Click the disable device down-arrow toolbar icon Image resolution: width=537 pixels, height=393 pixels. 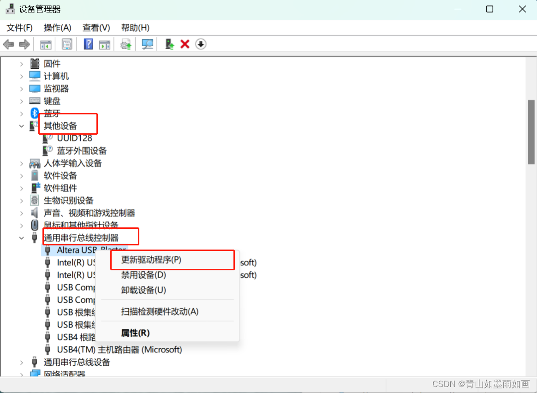[x=201, y=44]
